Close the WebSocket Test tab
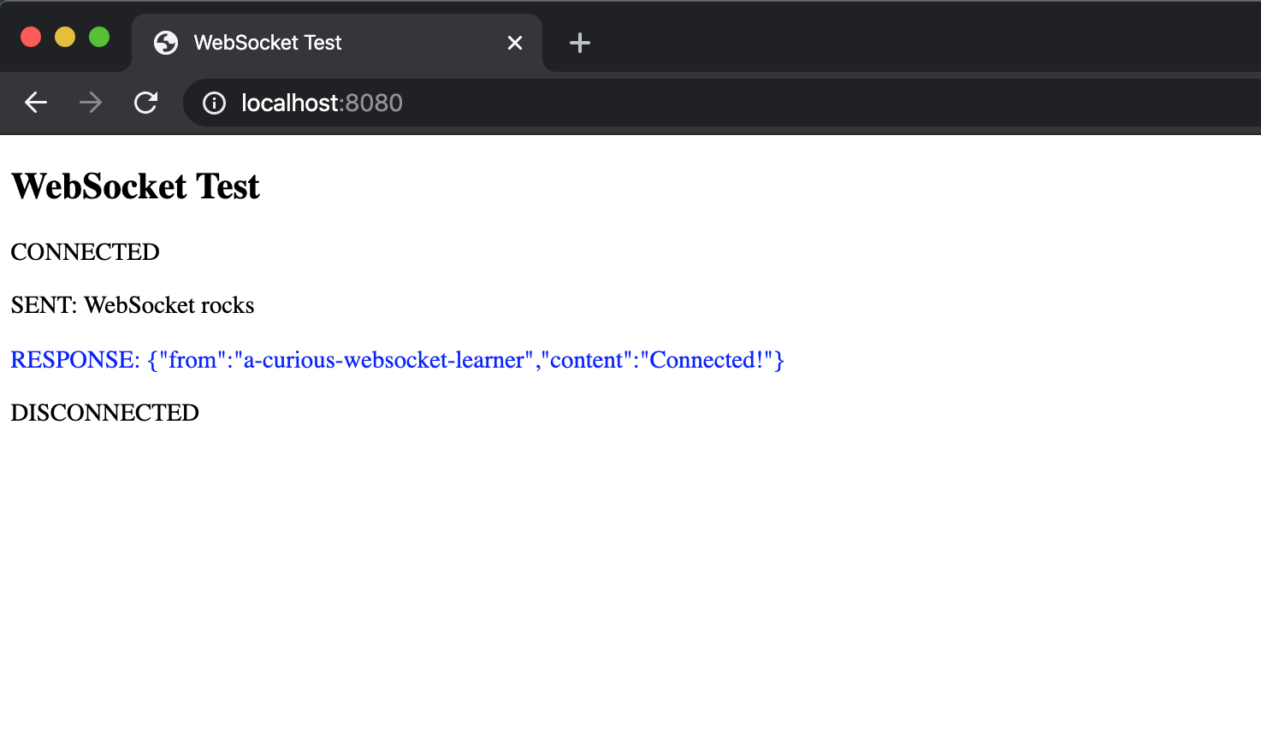This screenshot has height=749, width=1261. coord(515,42)
